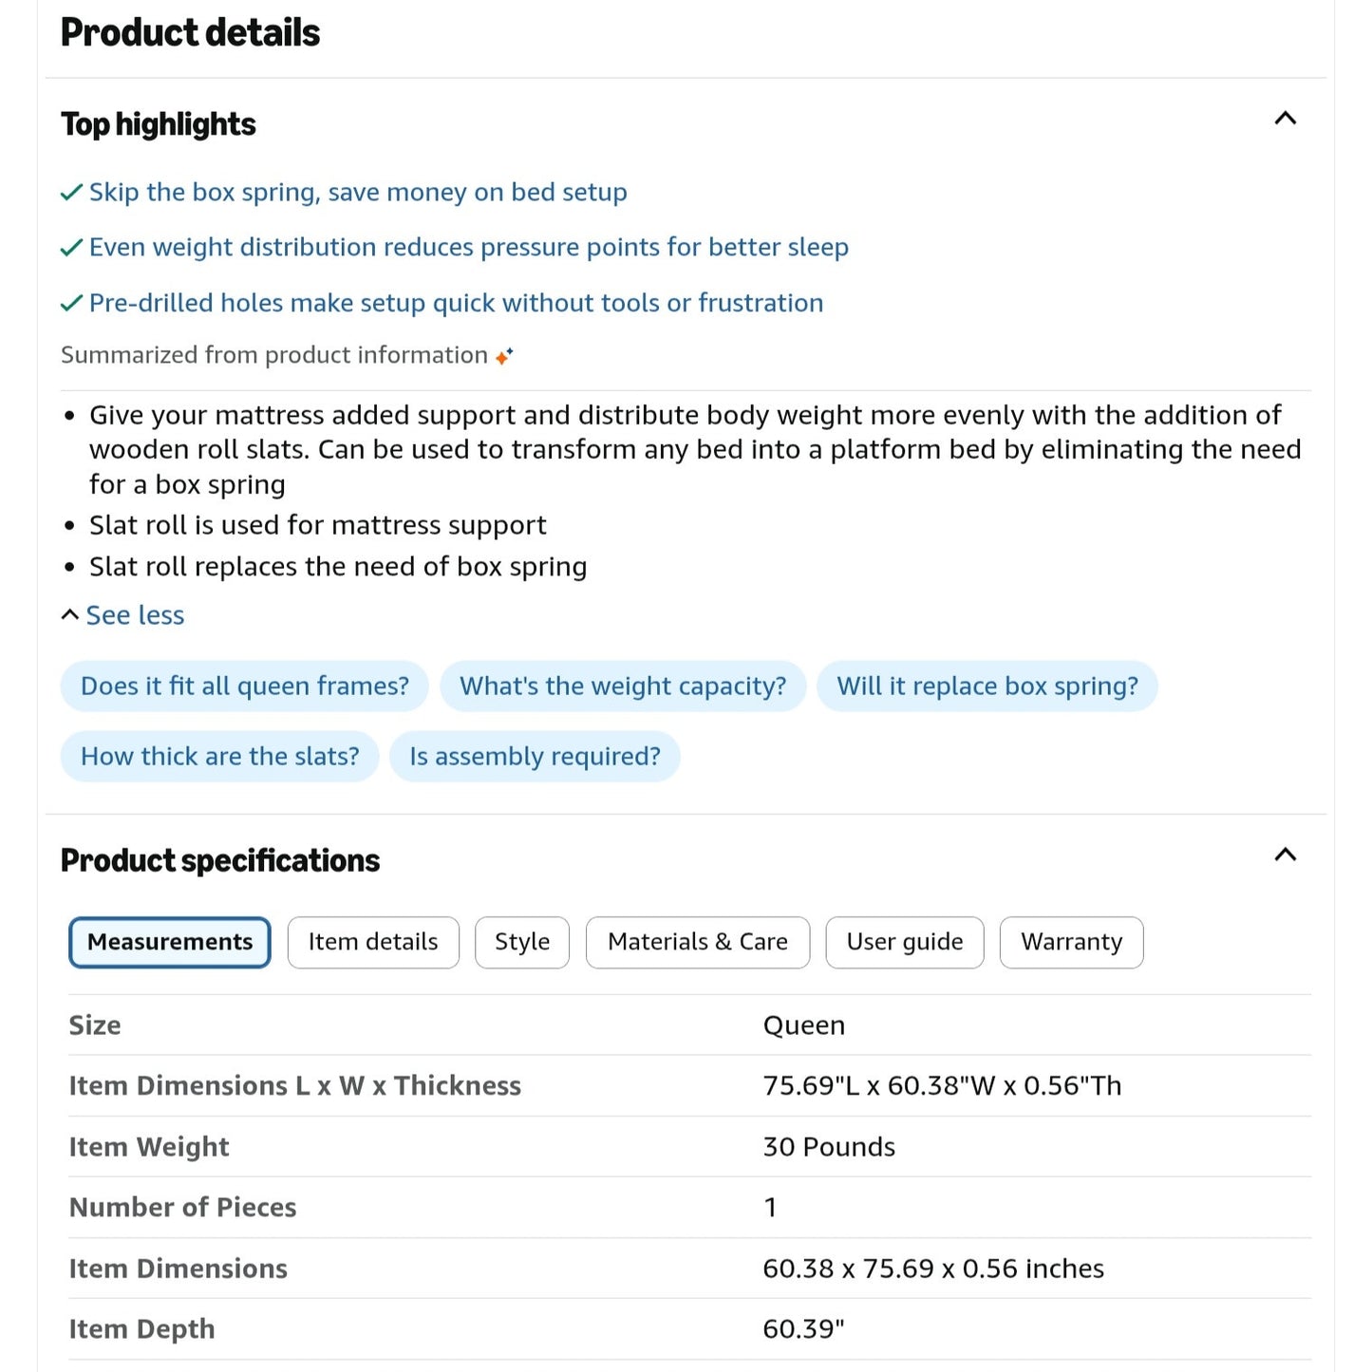Click See less to collapse highlights
The image size is (1372, 1372).
[123, 615]
